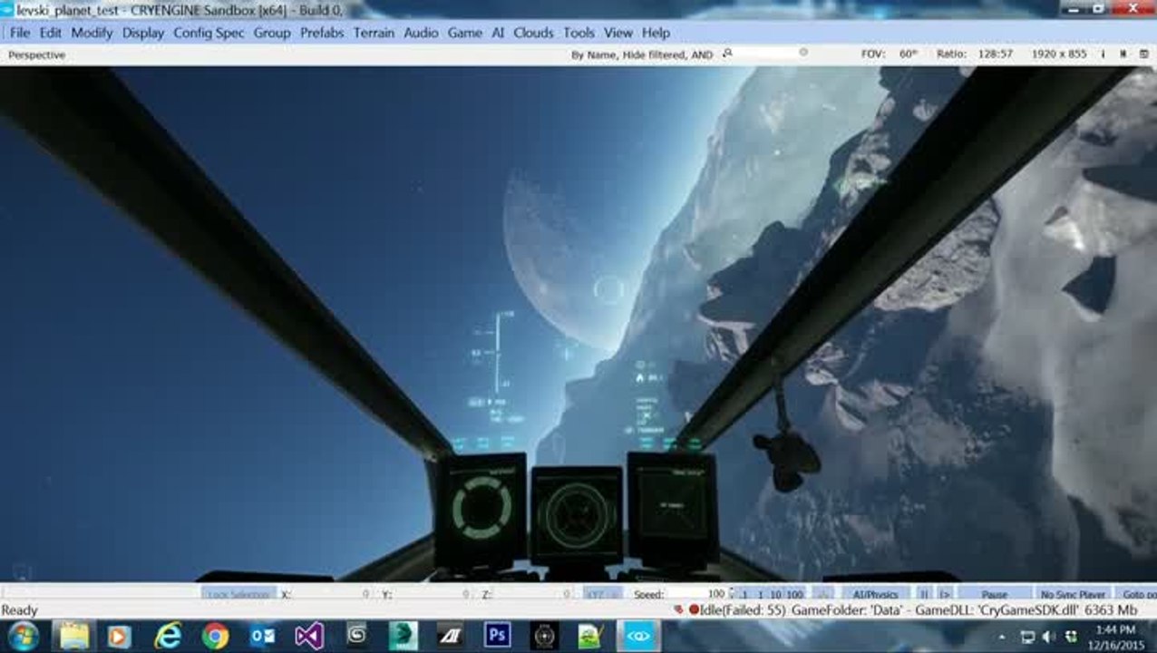Set speed preset to 1
The width and height of the screenshot is (1157, 653).
[760, 594]
